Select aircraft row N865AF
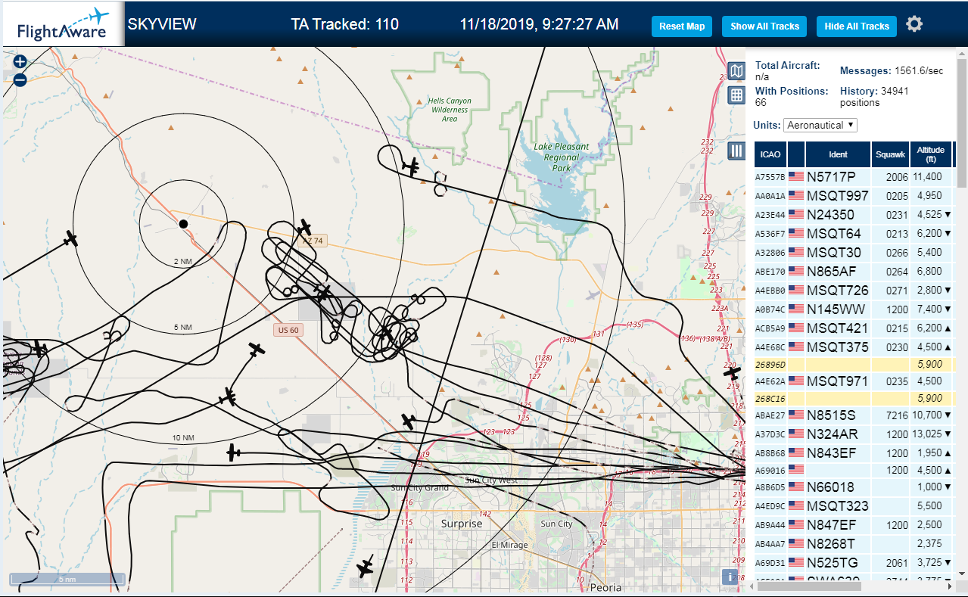The height and width of the screenshot is (597, 968). (854, 272)
